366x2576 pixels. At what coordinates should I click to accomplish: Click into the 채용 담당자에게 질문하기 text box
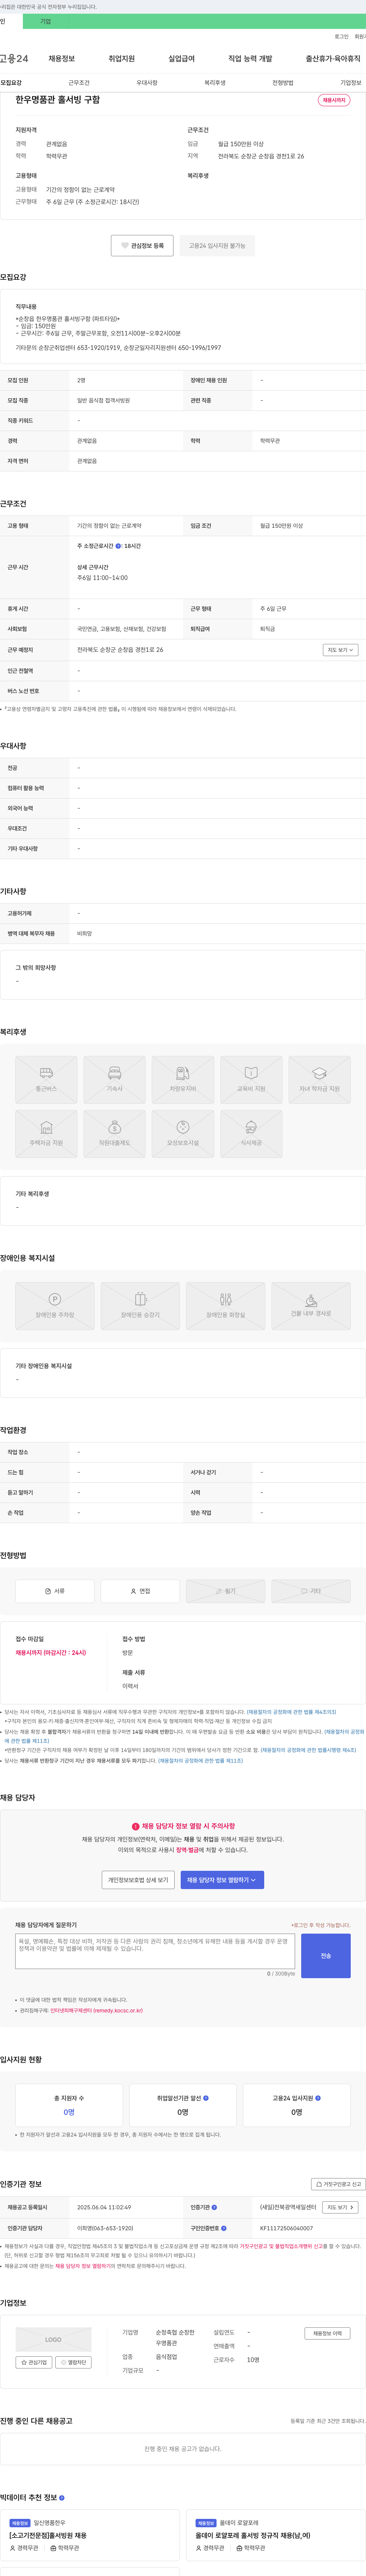point(155,1951)
